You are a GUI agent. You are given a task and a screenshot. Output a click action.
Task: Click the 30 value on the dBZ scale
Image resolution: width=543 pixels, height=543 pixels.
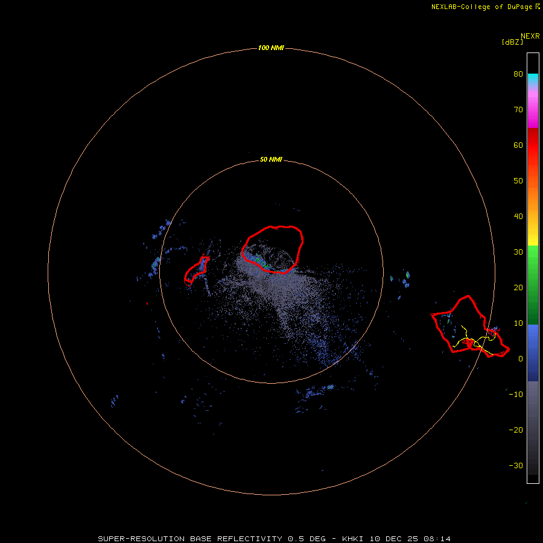(518, 252)
